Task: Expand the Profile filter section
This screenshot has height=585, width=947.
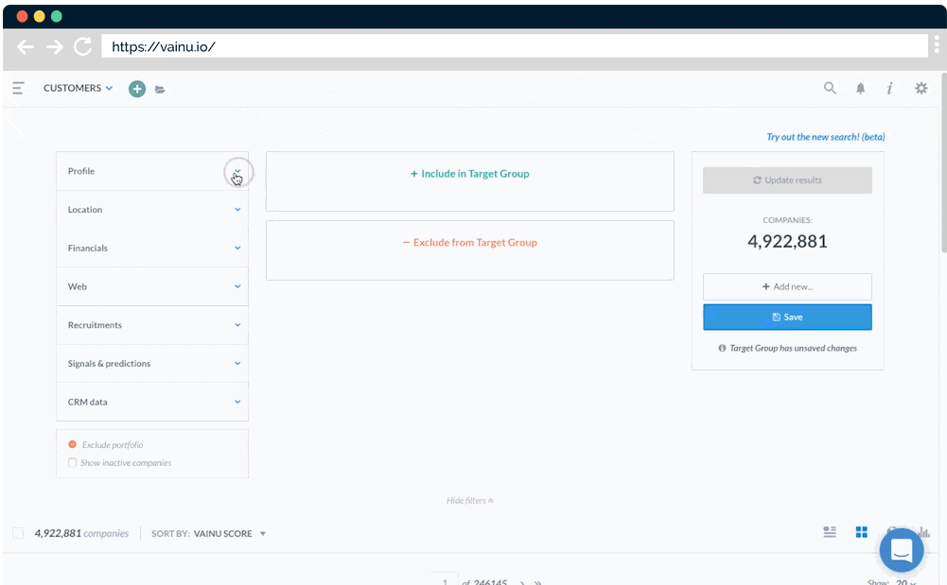Action: point(237,171)
